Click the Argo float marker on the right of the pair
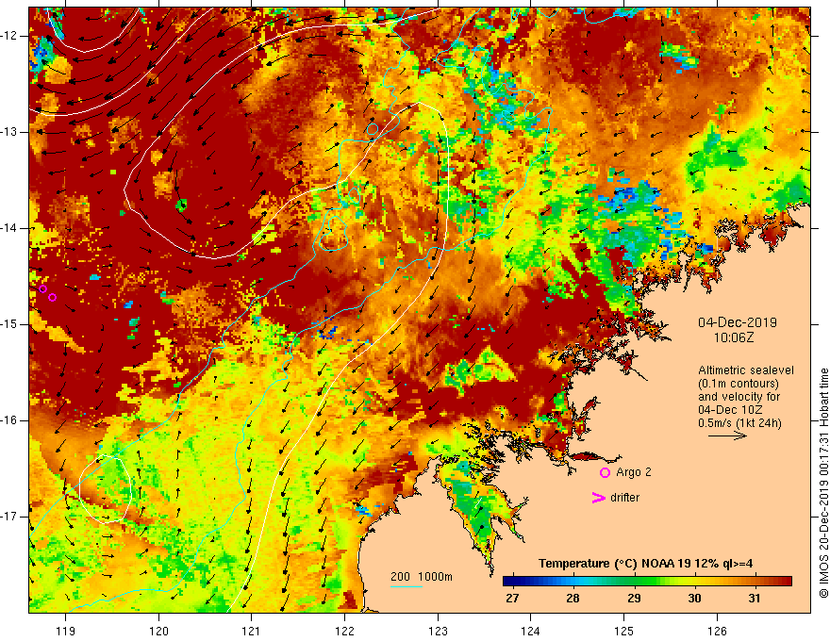The image size is (830, 641). [x=53, y=297]
